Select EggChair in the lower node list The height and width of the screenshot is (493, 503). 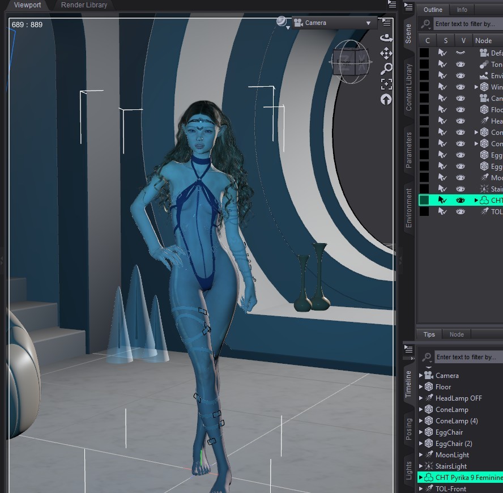pyautogui.click(x=449, y=432)
